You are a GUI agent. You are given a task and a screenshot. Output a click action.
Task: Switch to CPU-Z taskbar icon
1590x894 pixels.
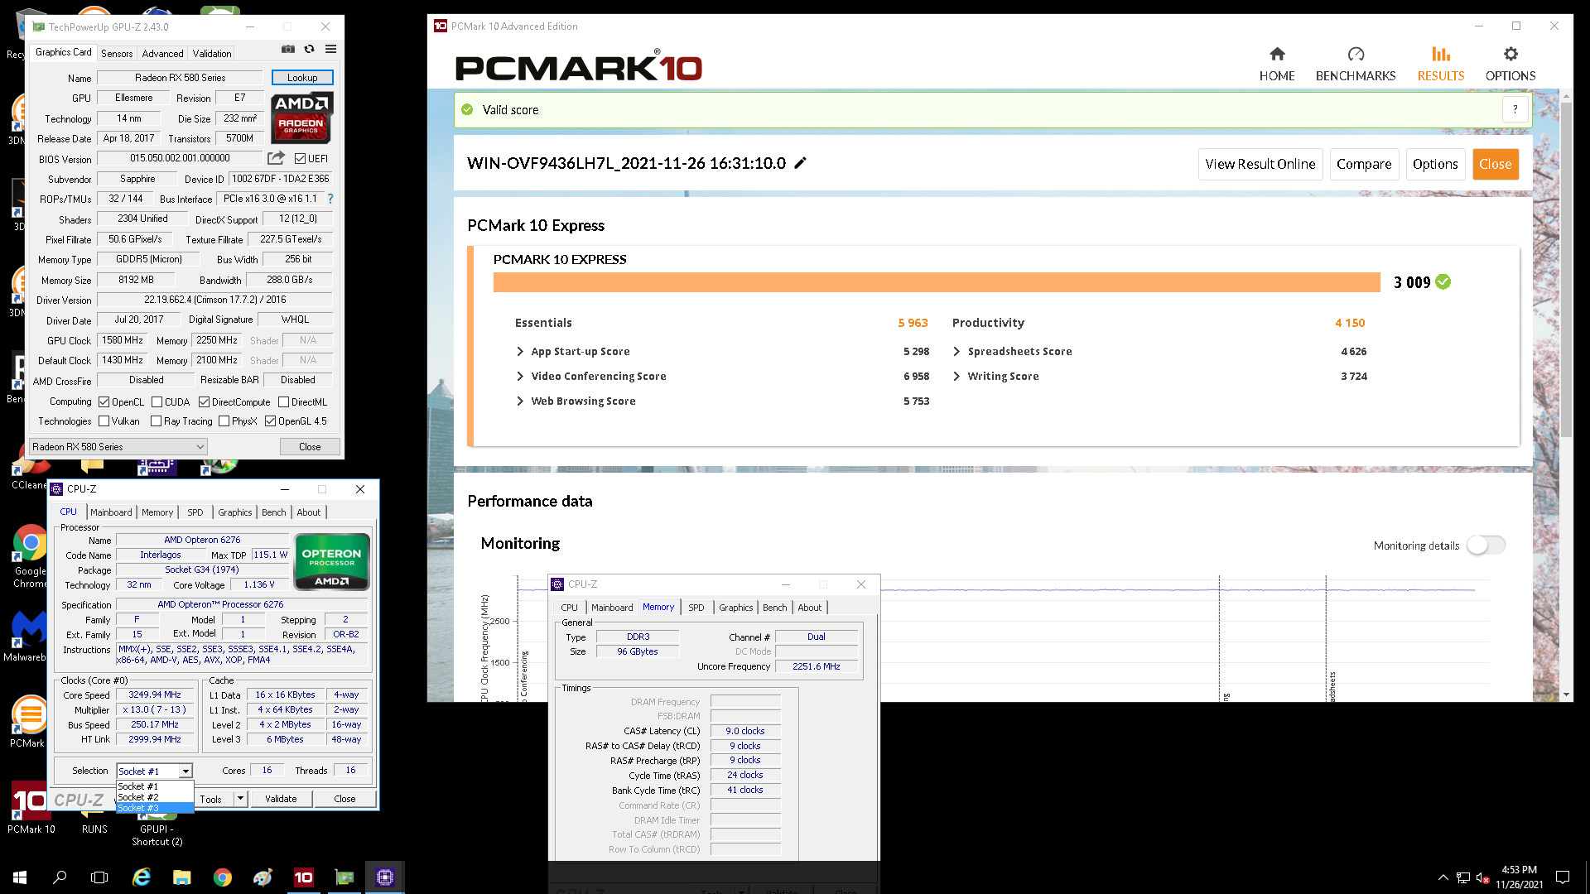384,877
